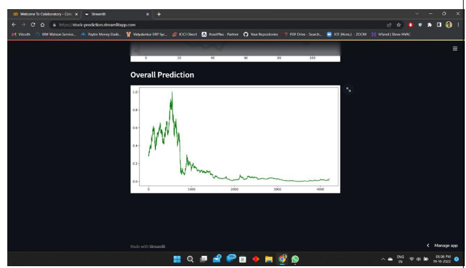466x268 pixels.
Task: Open the Extensions puzzle icon
Action: 430,25
